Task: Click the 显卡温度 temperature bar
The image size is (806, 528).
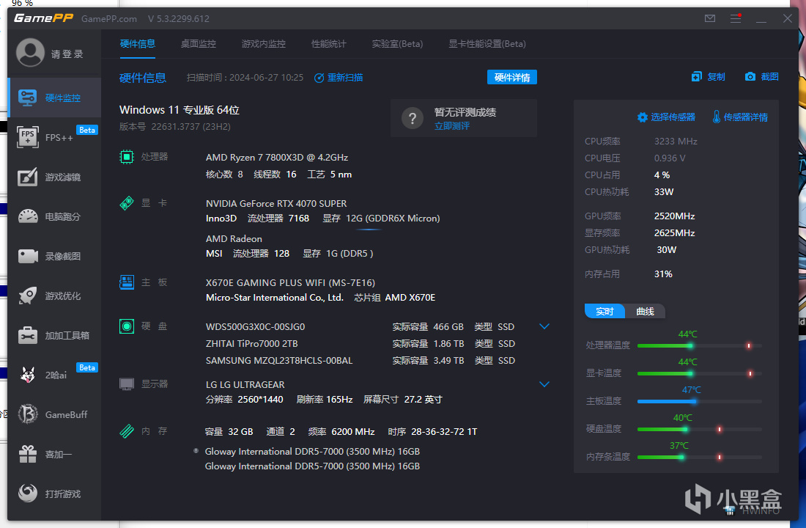Action: [700, 373]
